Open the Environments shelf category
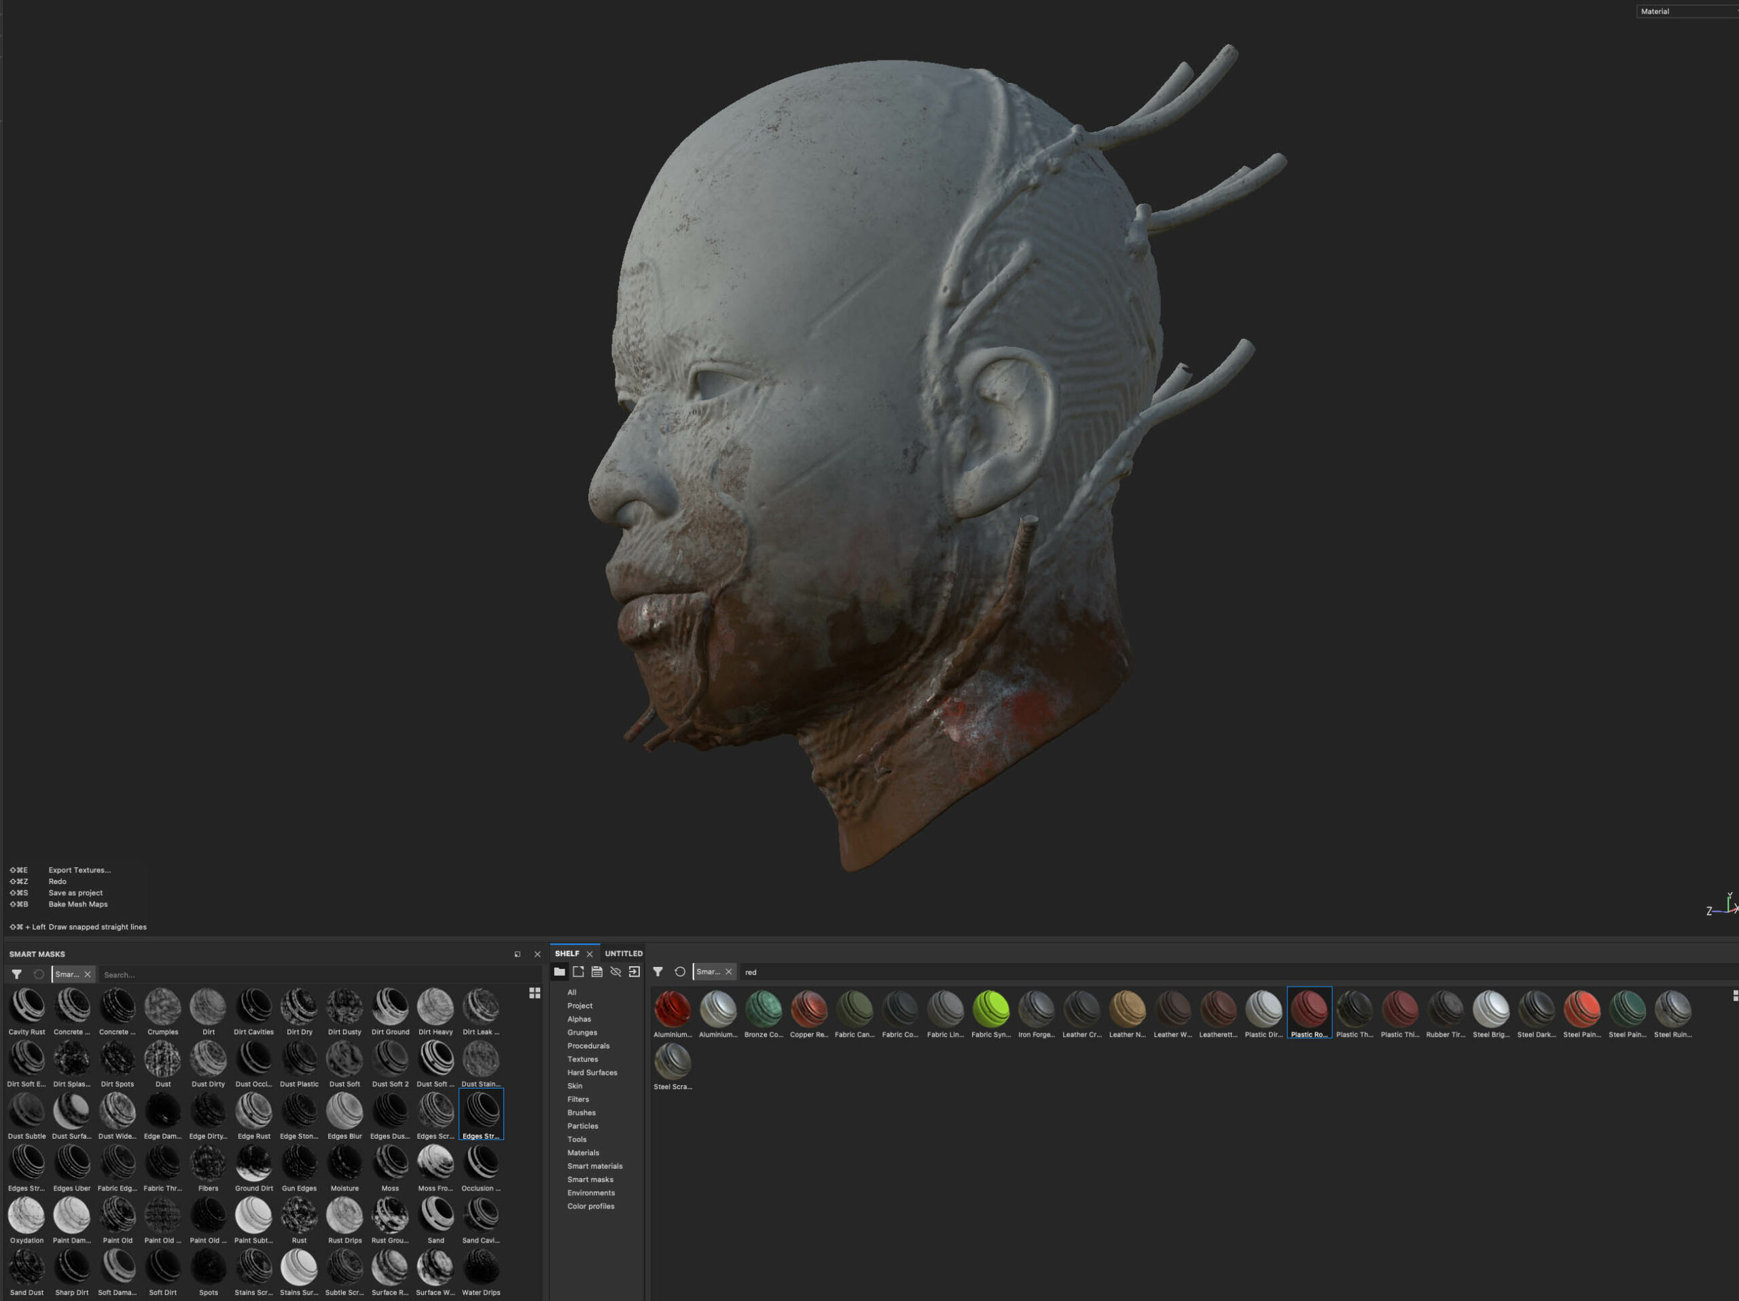This screenshot has width=1739, height=1301. 591,1192
